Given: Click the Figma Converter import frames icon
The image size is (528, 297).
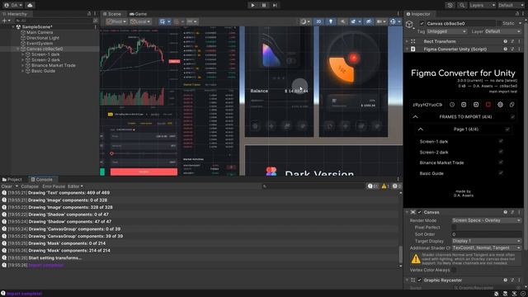Looking at the screenshot, I should click(x=476, y=105).
